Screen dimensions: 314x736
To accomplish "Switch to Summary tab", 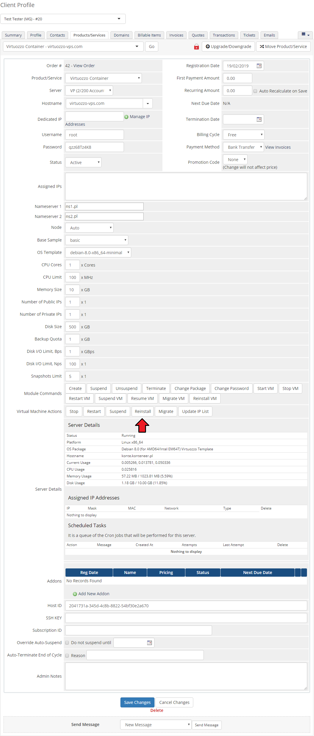I will tap(13, 35).
